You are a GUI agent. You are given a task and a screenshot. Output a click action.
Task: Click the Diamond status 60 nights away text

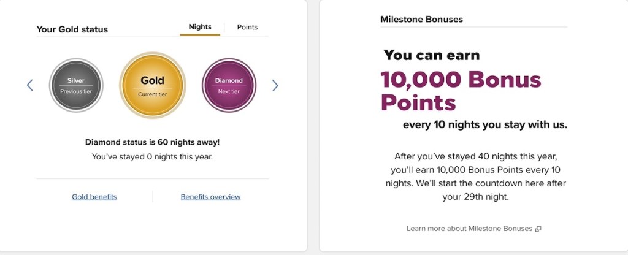tap(152, 142)
